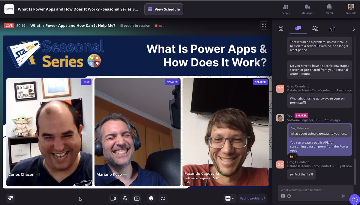Click the thumbs up reaction count
This screenshot has height=205, width=360.
pyautogui.click(x=293, y=156)
